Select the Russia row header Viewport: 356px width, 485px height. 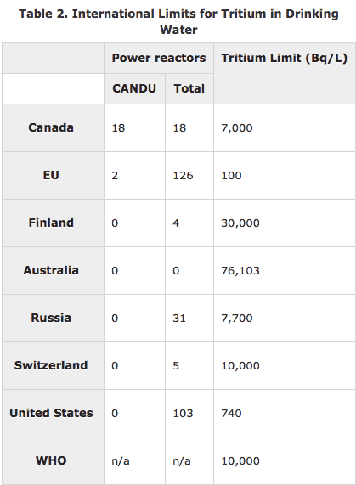click(51, 318)
